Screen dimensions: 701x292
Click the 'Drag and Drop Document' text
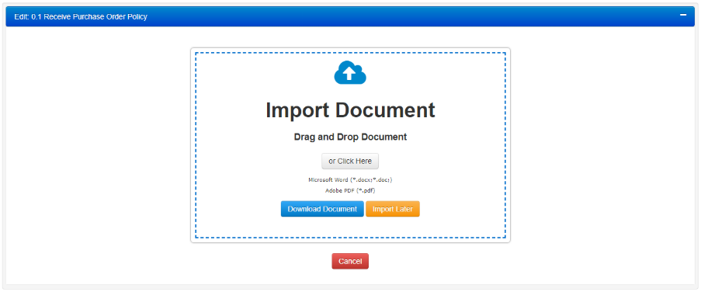coord(350,137)
